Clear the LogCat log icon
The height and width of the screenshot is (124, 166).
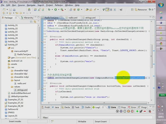(x=150, y=111)
